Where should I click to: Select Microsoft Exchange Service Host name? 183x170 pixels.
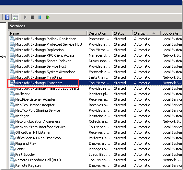[x=41, y=66]
